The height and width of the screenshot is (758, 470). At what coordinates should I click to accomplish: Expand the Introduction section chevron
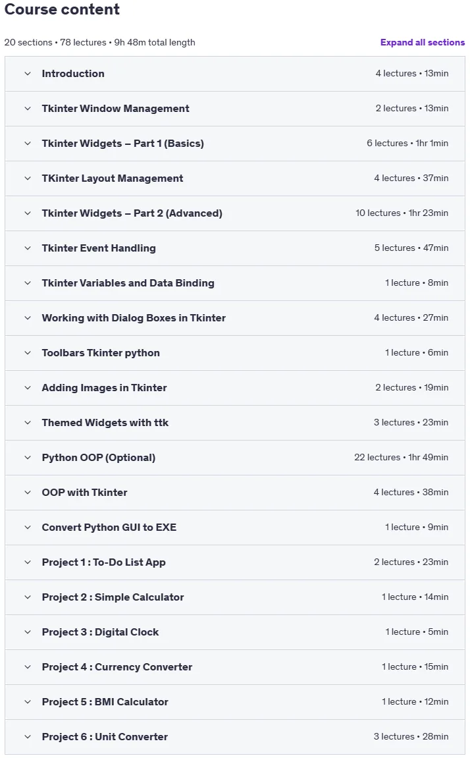28,74
